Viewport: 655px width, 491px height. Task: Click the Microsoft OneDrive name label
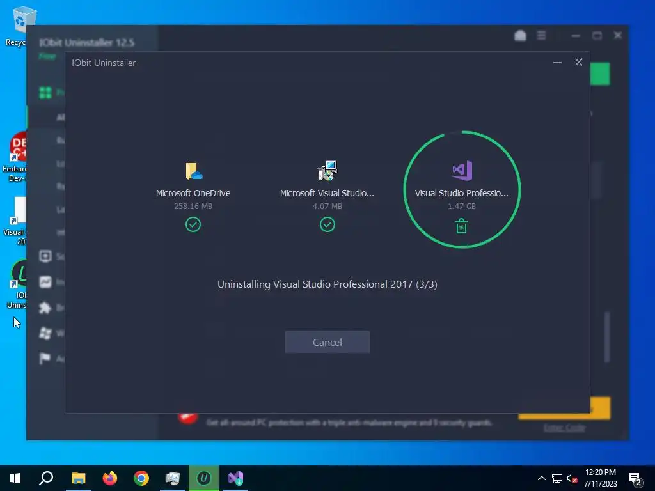[x=193, y=193]
